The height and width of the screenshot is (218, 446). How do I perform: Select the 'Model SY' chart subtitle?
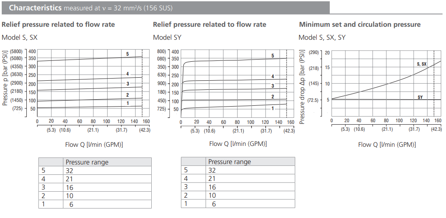coord(167,38)
